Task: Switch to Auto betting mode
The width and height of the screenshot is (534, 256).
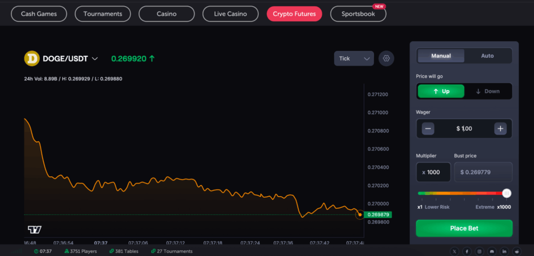Action: pyautogui.click(x=488, y=56)
